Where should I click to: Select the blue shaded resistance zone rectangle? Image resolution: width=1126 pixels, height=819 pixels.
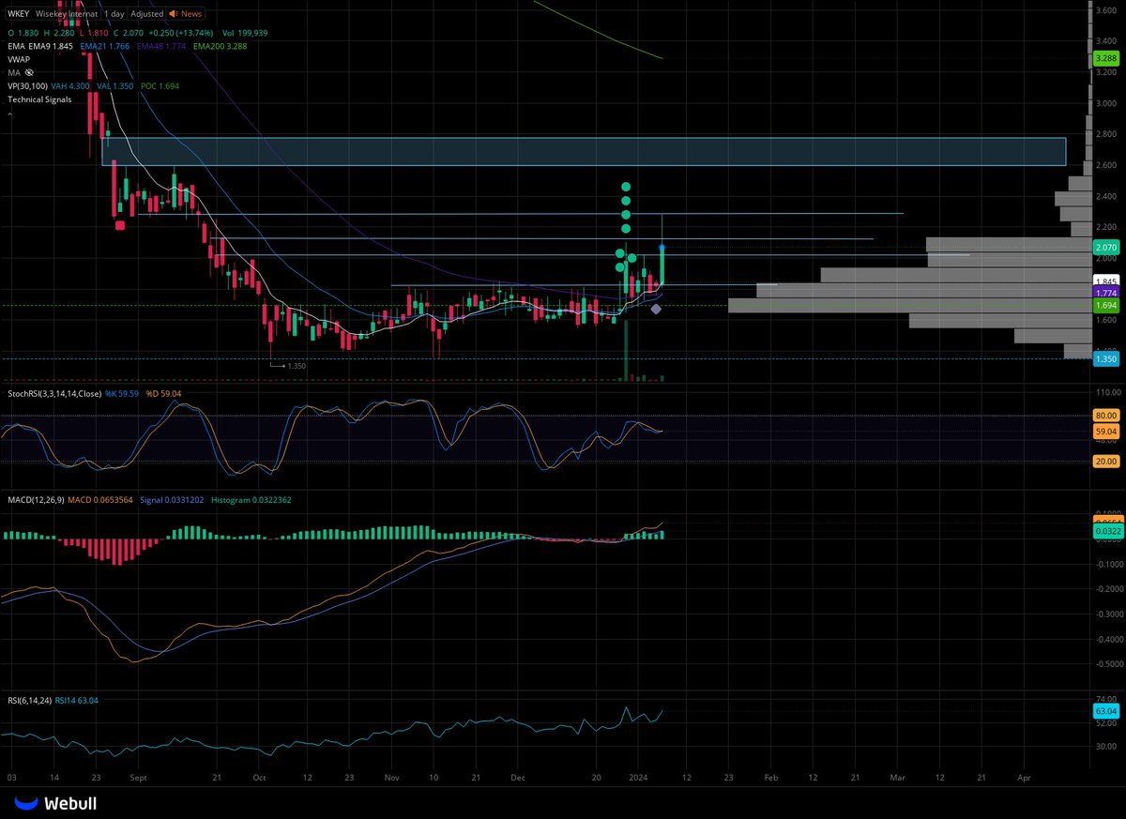click(x=584, y=151)
